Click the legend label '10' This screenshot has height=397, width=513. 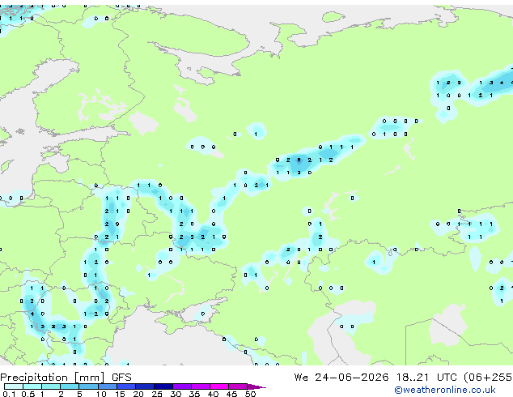coord(101,394)
